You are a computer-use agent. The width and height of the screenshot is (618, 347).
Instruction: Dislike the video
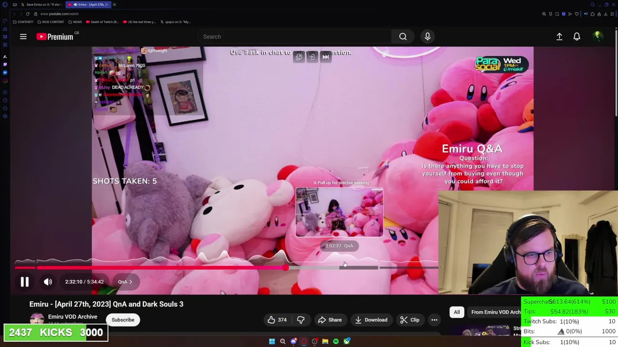[300, 320]
